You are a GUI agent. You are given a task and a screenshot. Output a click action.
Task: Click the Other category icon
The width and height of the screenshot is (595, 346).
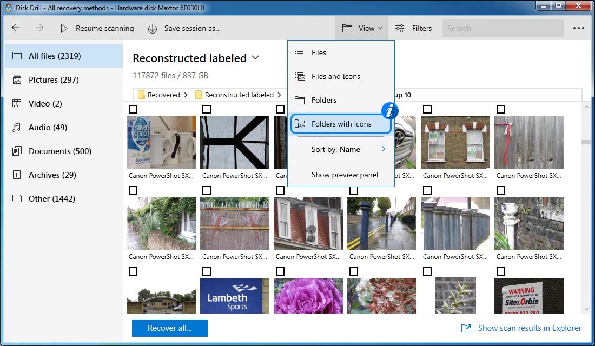tap(17, 198)
